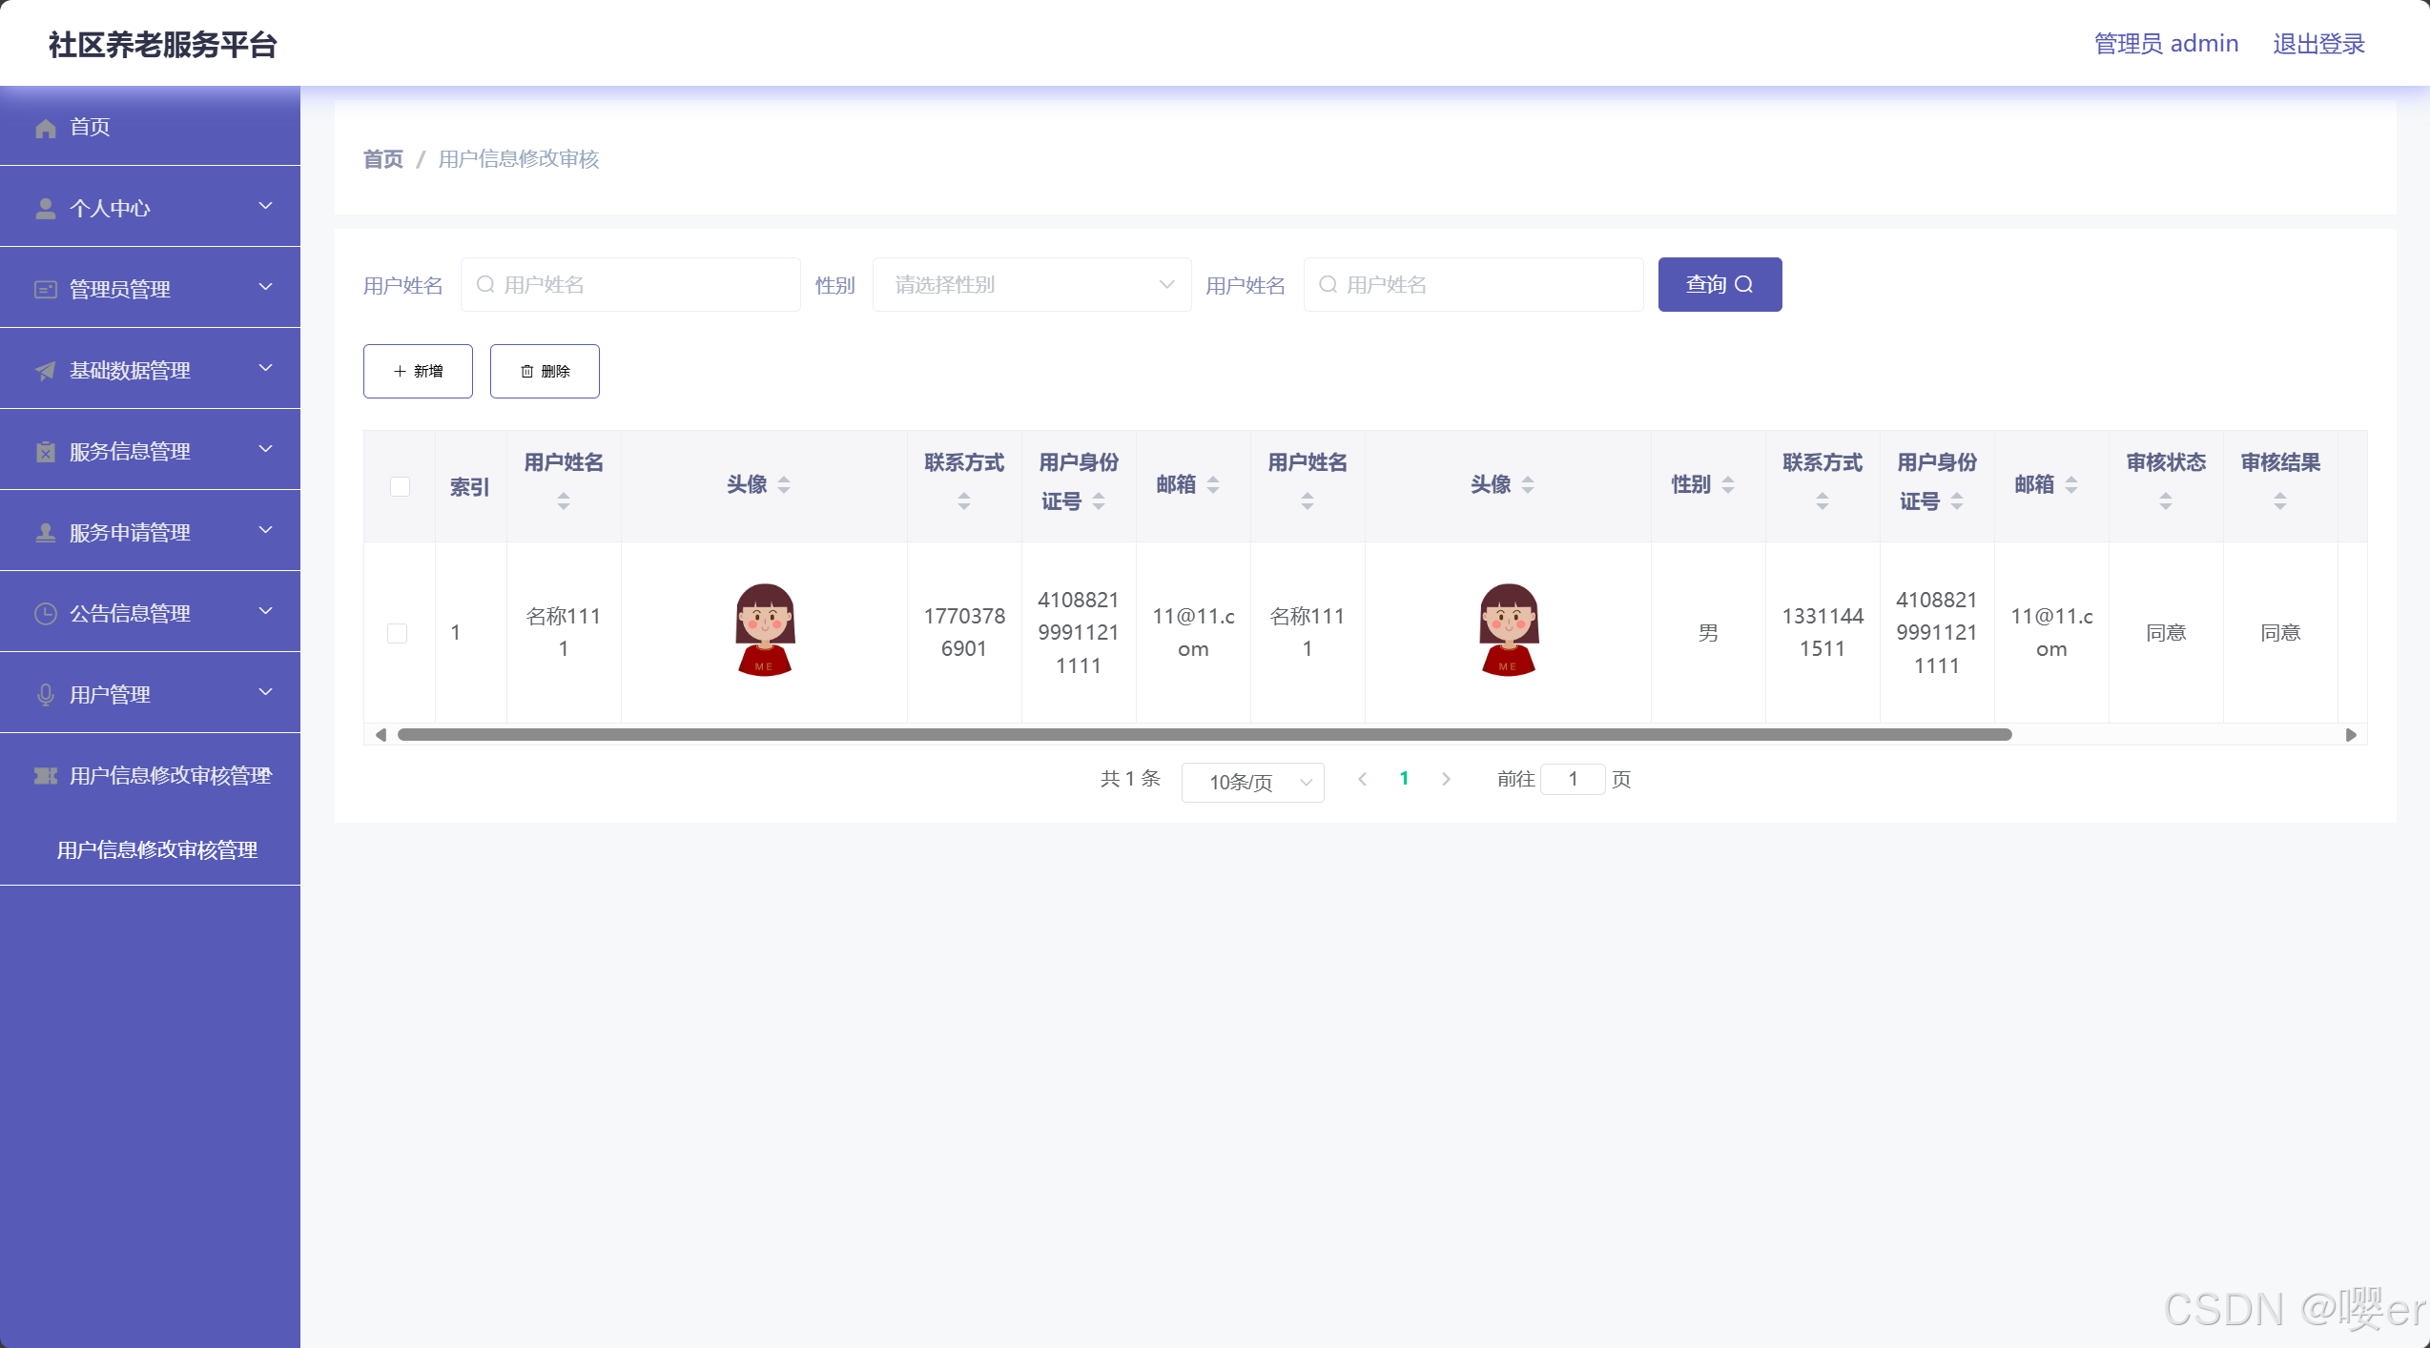This screenshot has height=1348, width=2430.
Task: Click the 退出登录 logout link
Action: tap(2317, 44)
